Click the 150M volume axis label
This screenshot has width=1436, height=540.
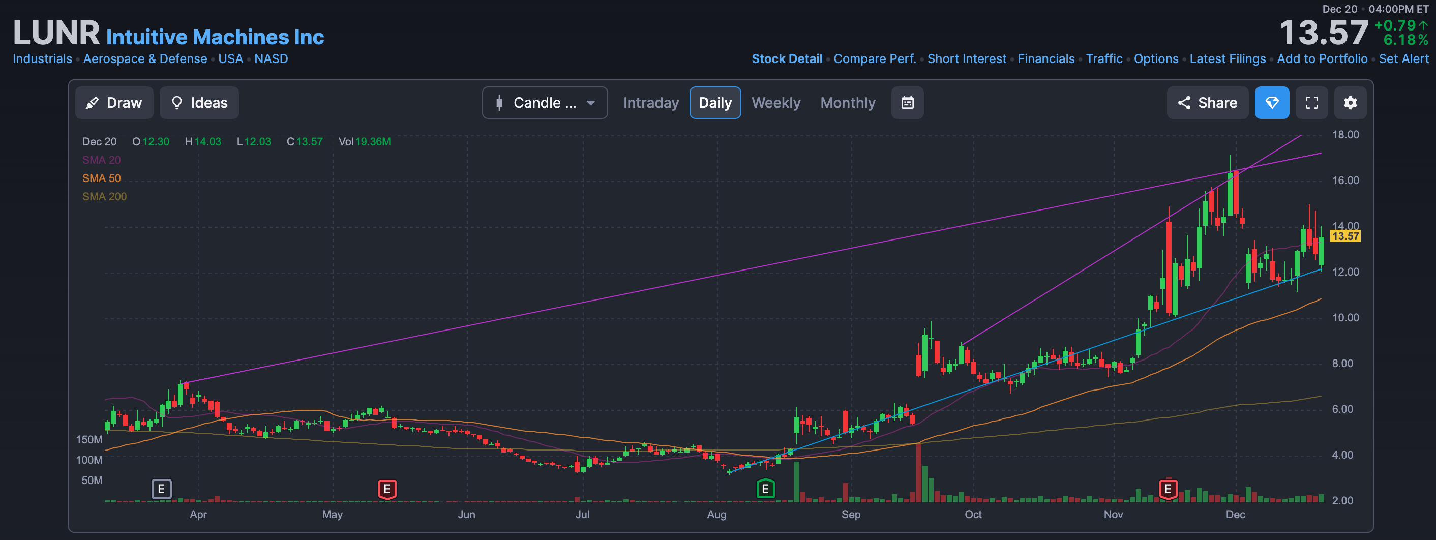[89, 440]
